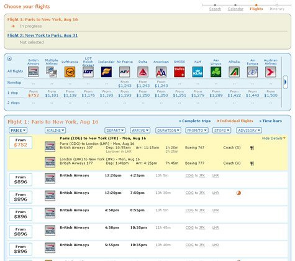This screenshot has width=295, height=261.
Task: Select the From $752 price button
Action: 20,142
